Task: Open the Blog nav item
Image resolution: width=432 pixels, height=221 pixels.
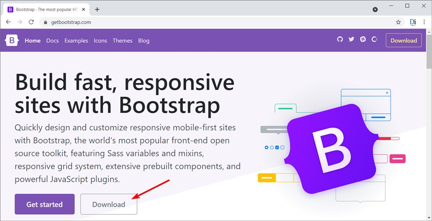Action: coord(144,41)
